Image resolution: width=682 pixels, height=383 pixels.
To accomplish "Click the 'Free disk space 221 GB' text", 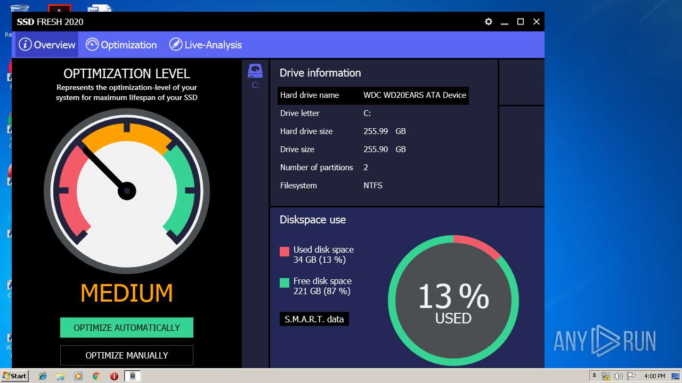I will (x=322, y=286).
